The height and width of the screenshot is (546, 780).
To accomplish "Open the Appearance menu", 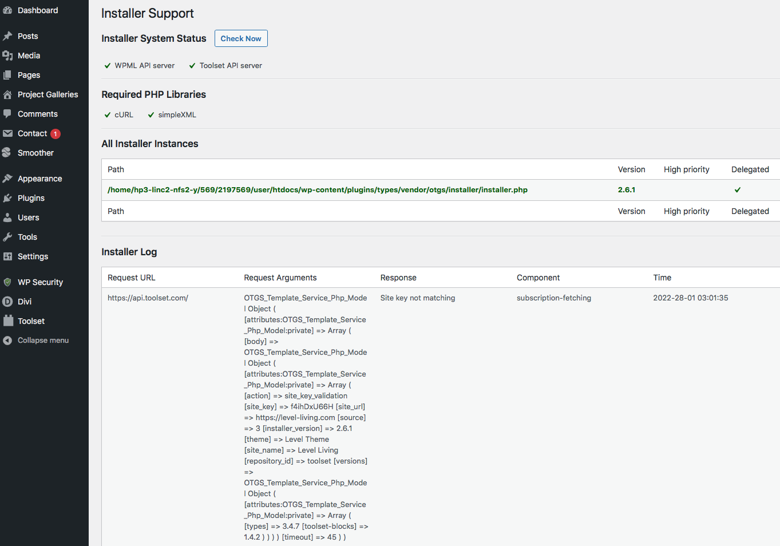I will (x=39, y=179).
